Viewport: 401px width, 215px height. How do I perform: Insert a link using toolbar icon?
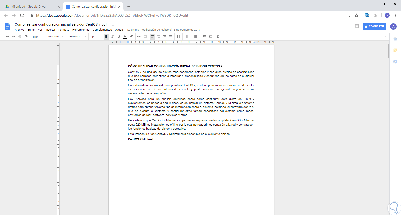(139, 37)
